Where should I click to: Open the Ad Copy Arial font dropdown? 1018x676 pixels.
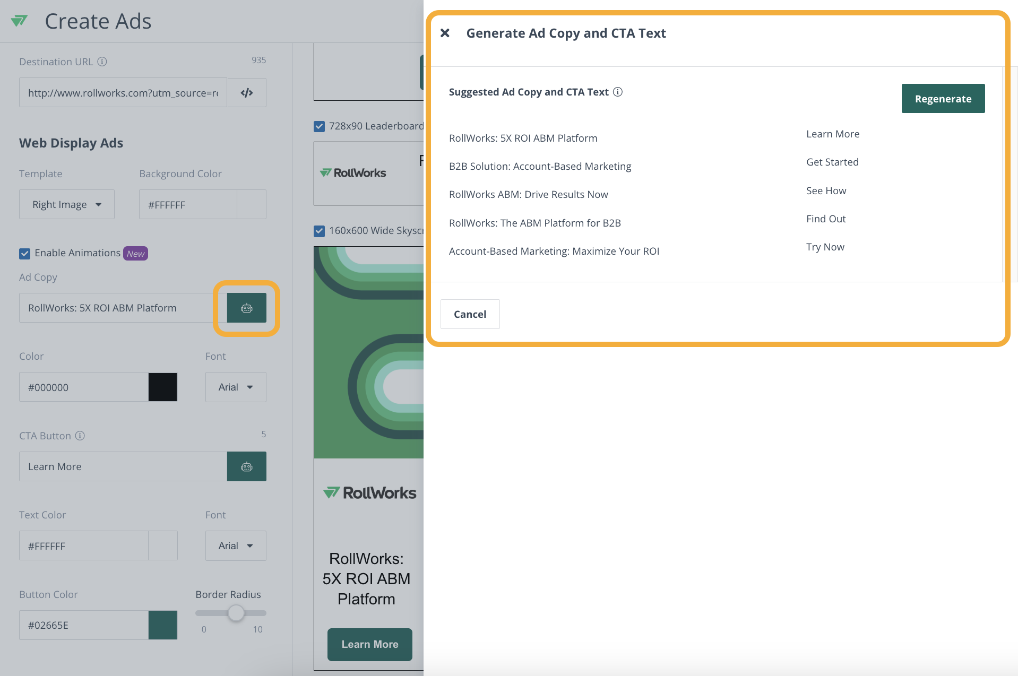[236, 387]
